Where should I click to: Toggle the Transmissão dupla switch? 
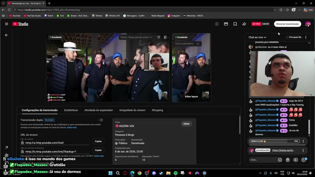100,120
